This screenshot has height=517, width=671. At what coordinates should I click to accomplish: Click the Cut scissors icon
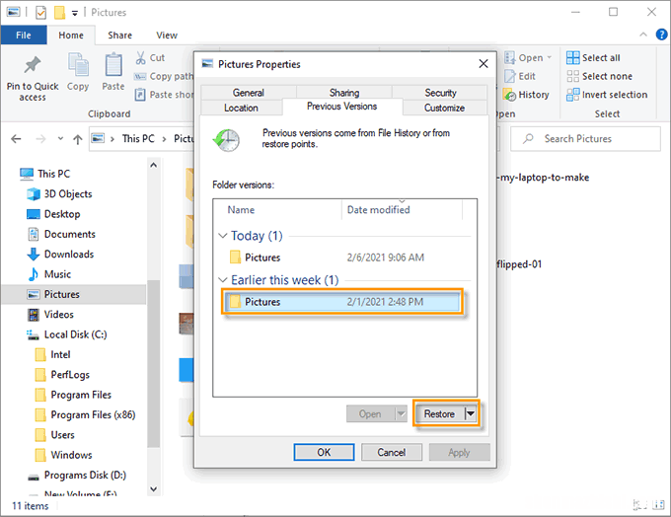point(140,58)
